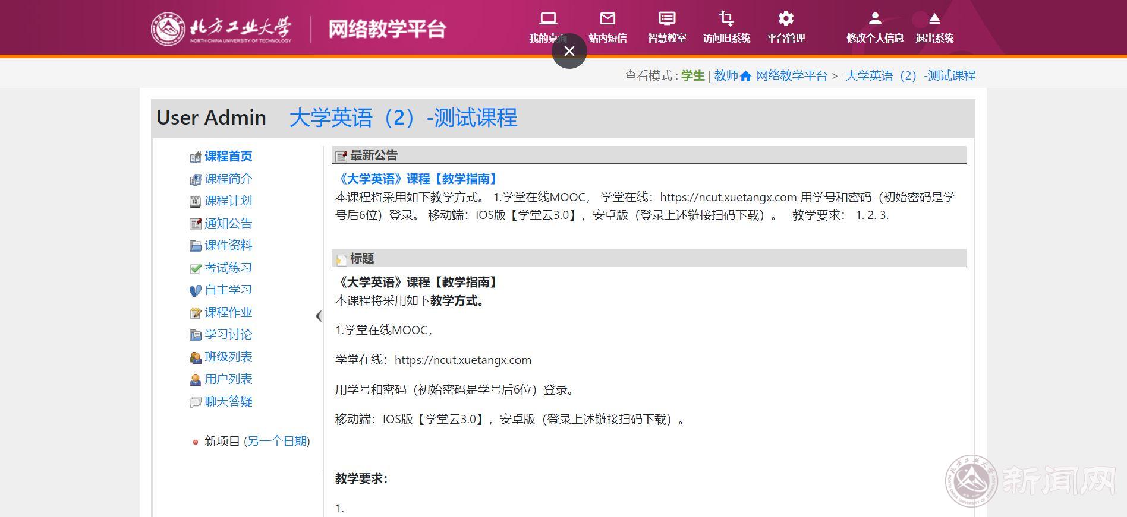Screen dimensions: 1127x517
Task: Open 课件资料 folder menu item
Action: coord(228,245)
